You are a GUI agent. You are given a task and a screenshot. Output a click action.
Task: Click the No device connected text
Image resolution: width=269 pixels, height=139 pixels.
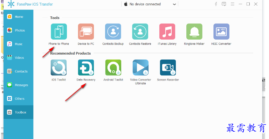click(145, 4)
